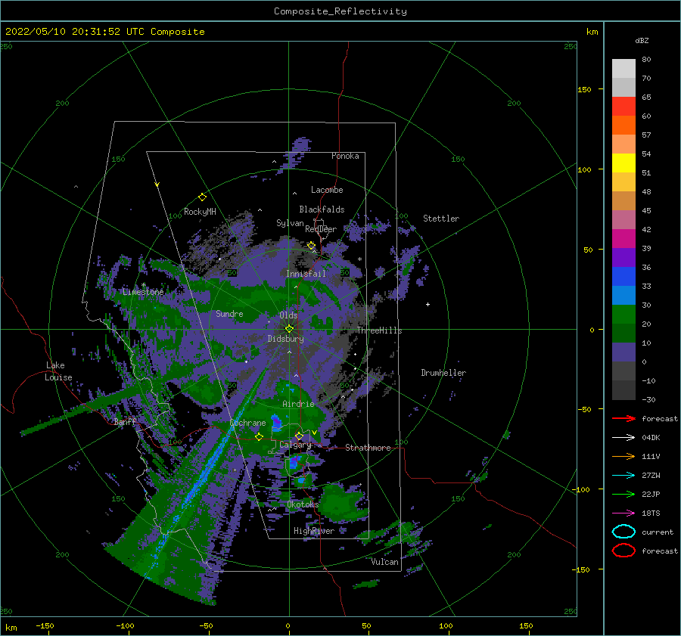Click the yellow diamond marker below RedDeer

click(312, 246)
